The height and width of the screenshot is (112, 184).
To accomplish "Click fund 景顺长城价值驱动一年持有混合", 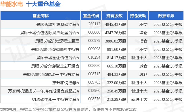I will (x=51, y=74).
